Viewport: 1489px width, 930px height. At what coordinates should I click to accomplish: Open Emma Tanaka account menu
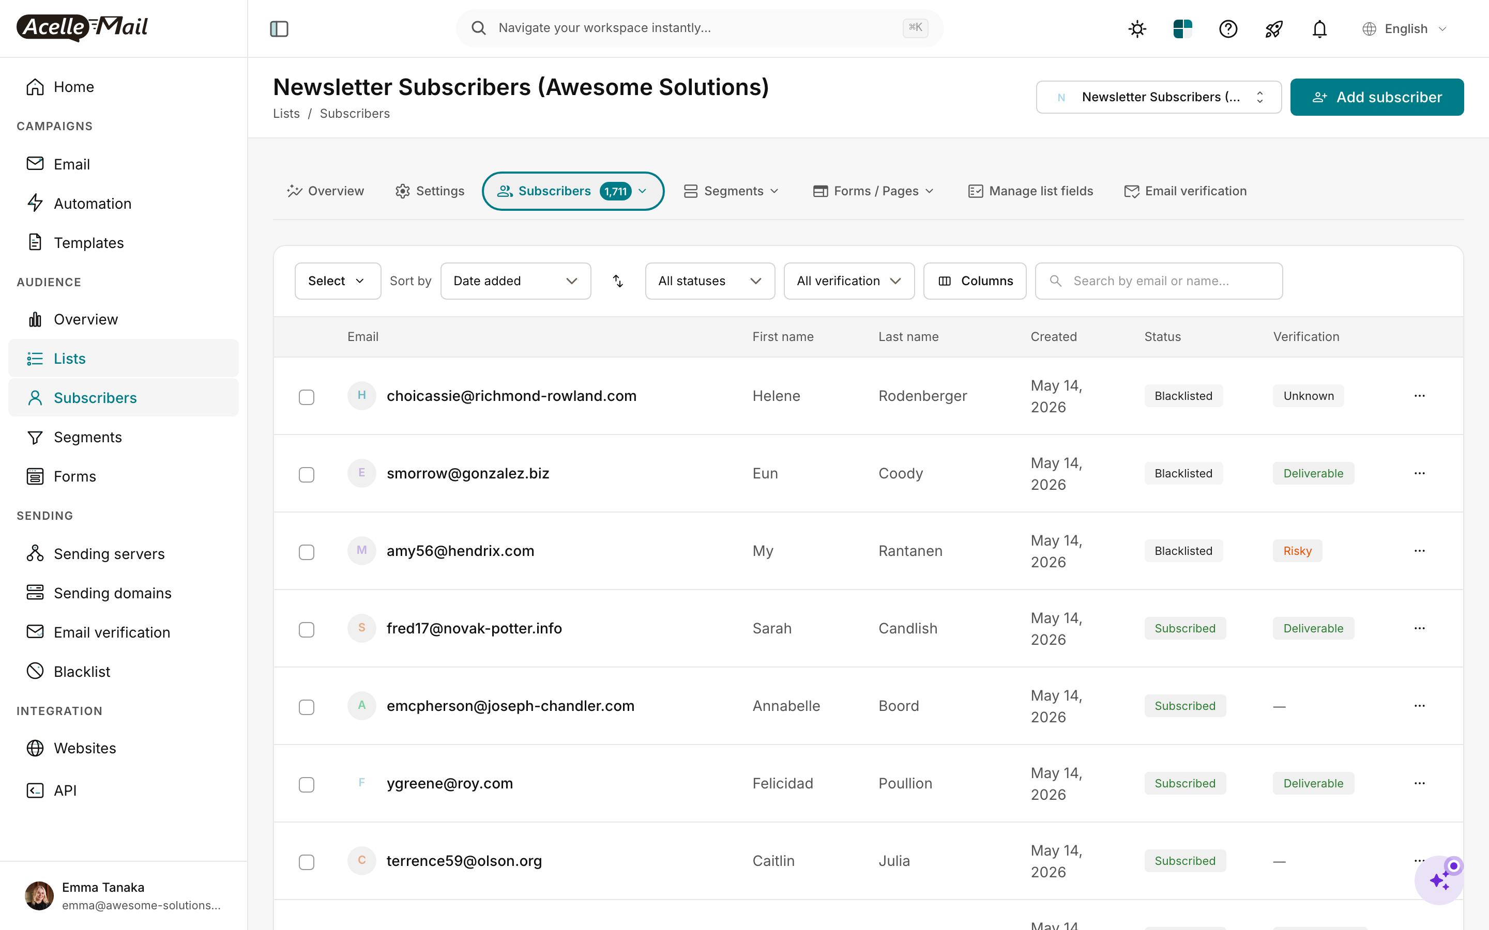123,896
